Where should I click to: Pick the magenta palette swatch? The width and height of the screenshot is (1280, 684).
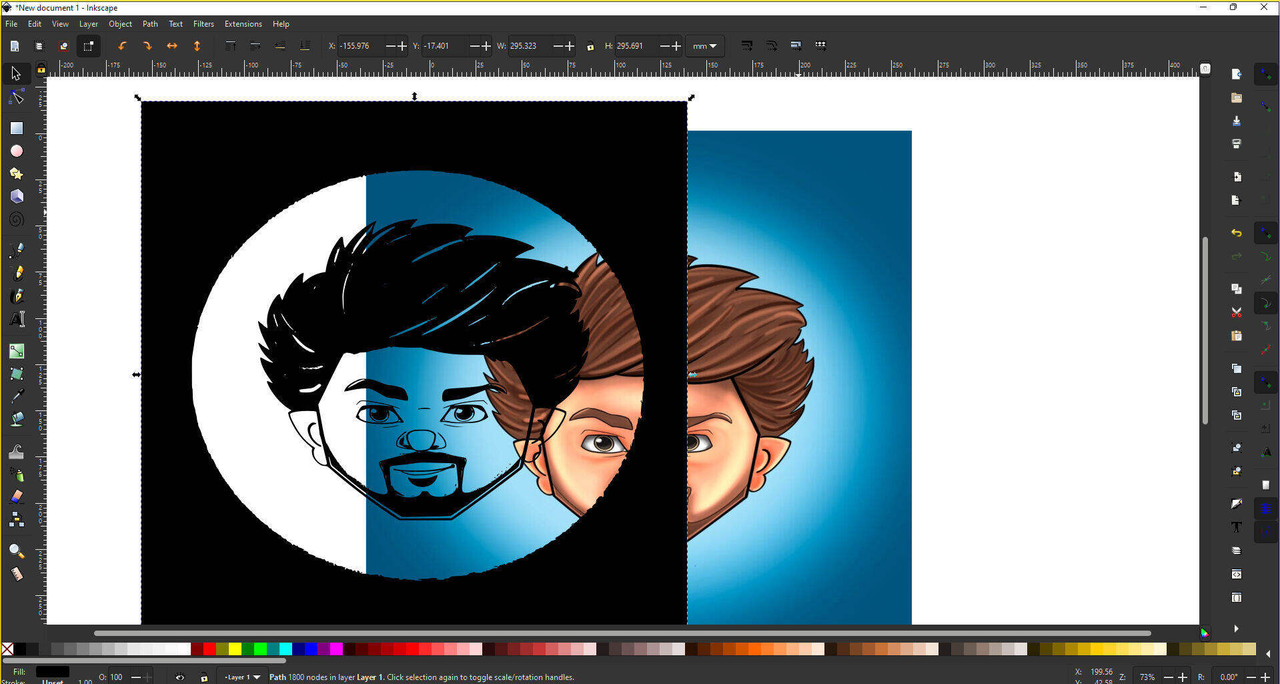336,649
